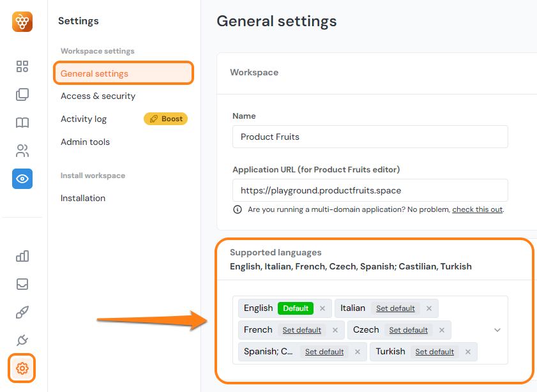Open the stacked copies icon in sidebar
537x392 pixels.
point(22,94)
